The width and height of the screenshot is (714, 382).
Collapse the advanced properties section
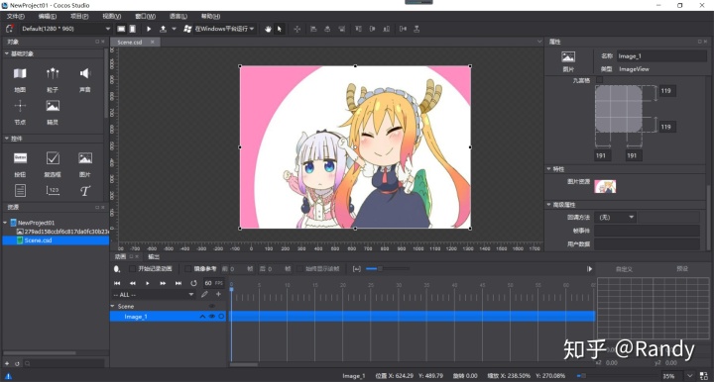pyautogui.click(x=548, y=205)
